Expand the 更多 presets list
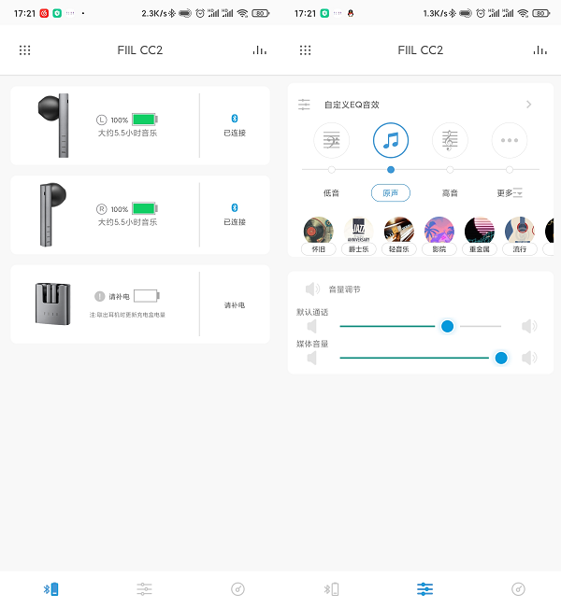 coord(510,193)
